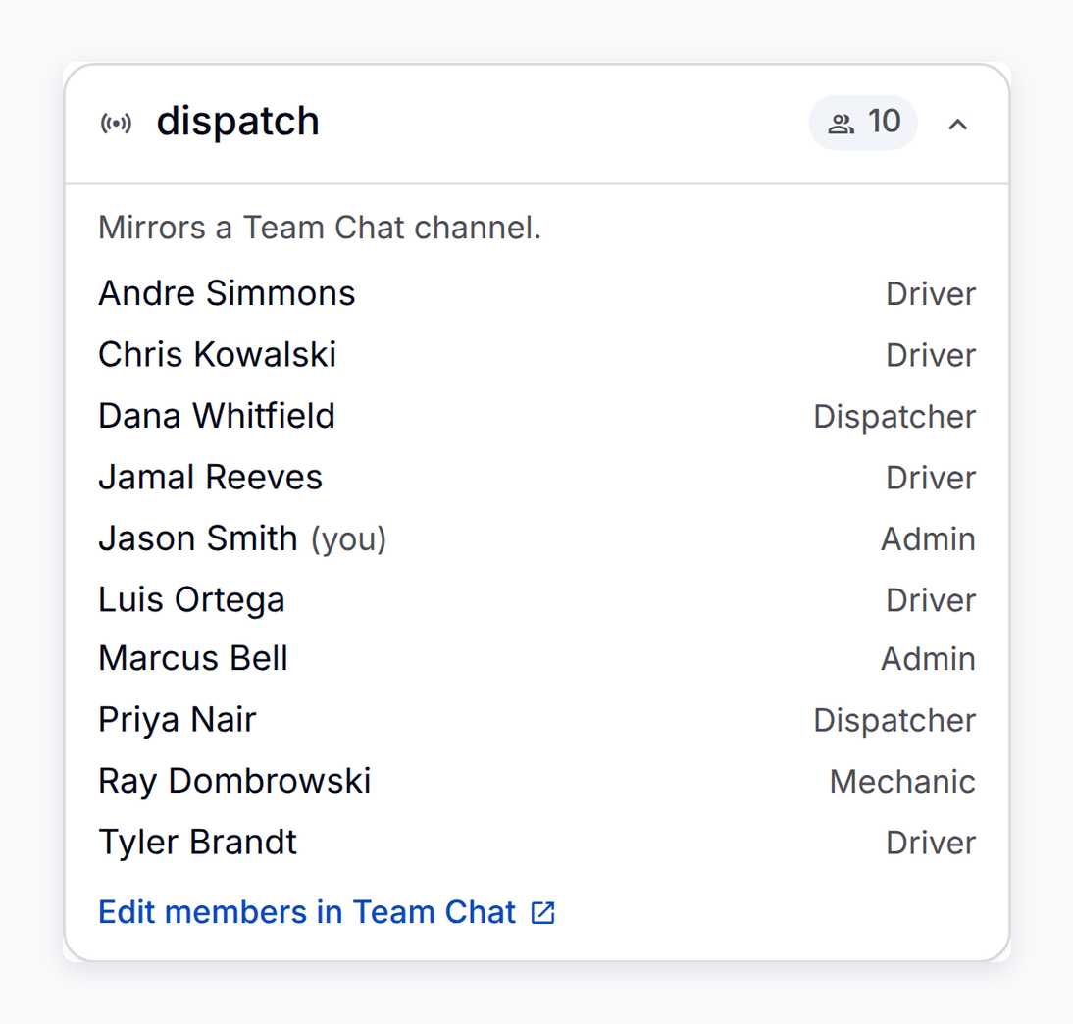Click the Driver role of Chris Kowalski
The height and width of the screenshot is (1024, 1073).
tap(931, 355)
